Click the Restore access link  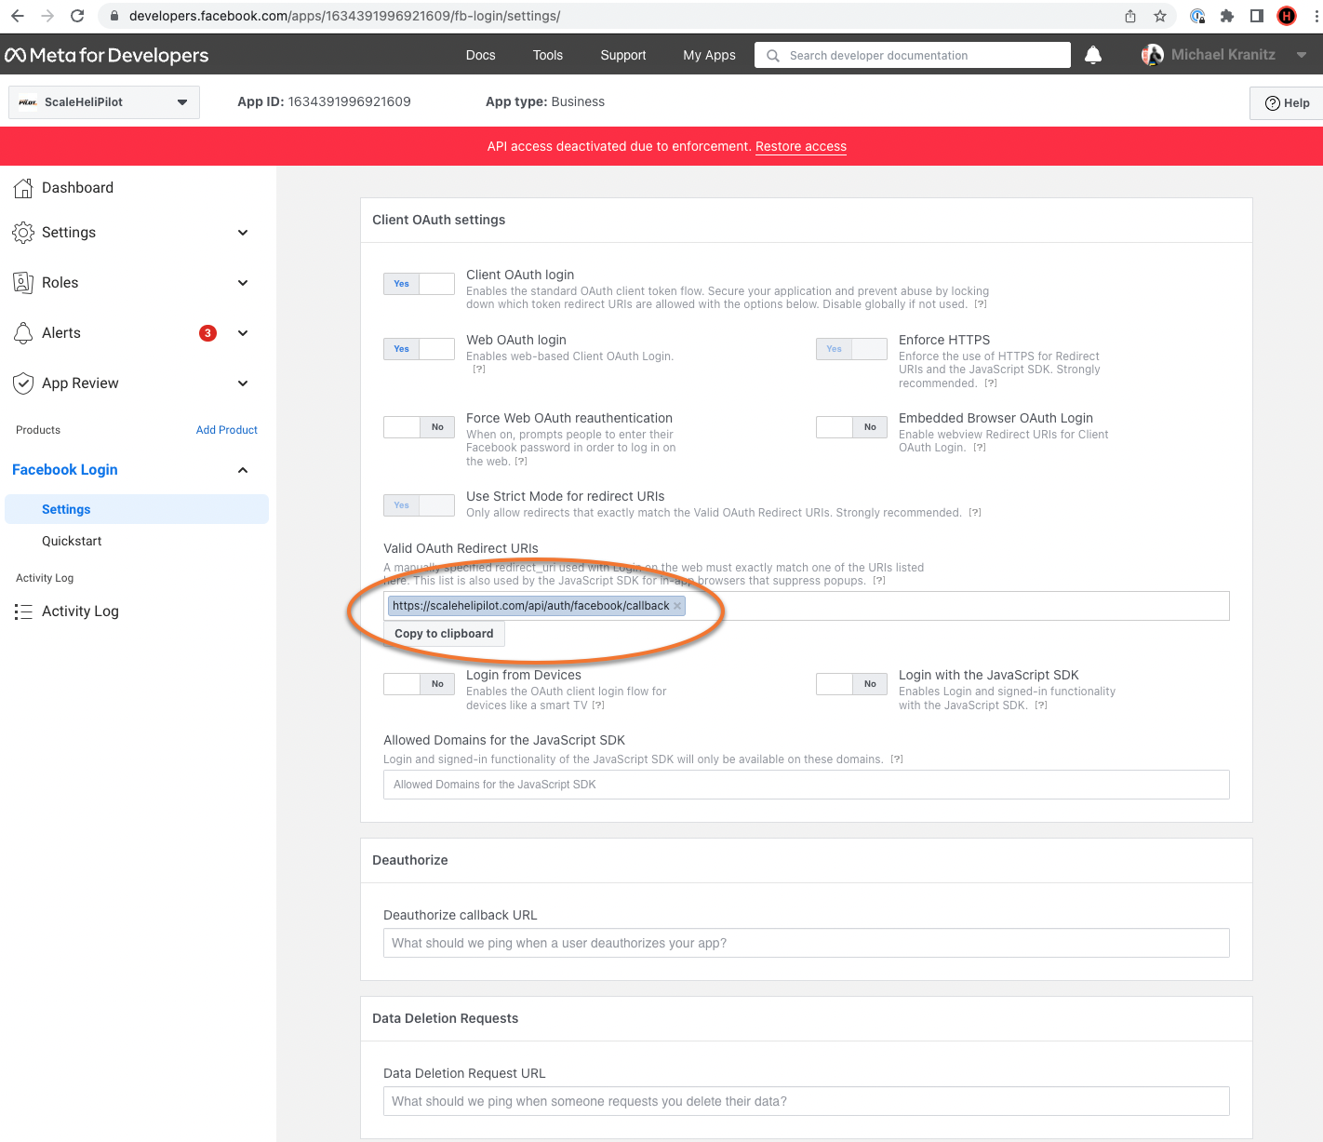click(x=800, y=146)
